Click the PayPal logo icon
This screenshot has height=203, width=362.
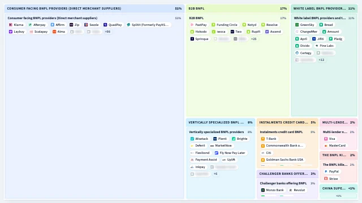click(x=326, y=171)
